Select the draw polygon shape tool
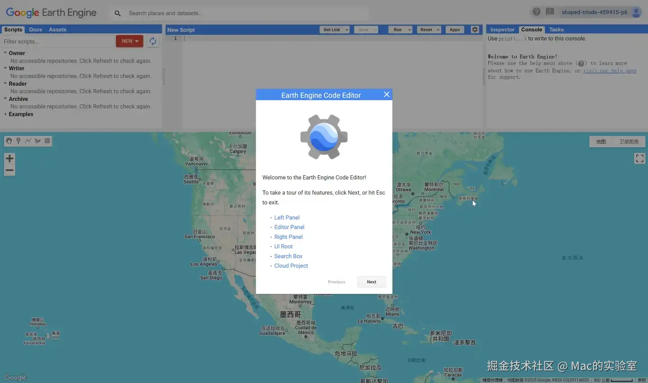 [x=38, y=141]
